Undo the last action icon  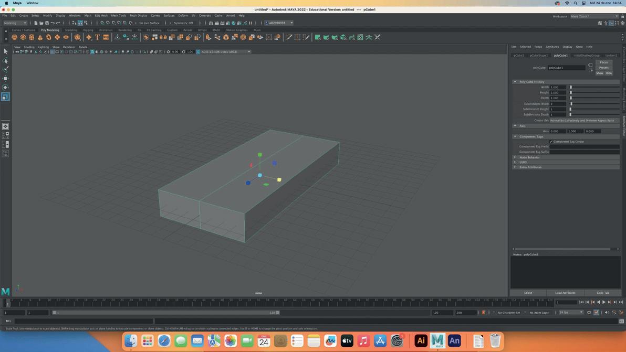[53, 23]
